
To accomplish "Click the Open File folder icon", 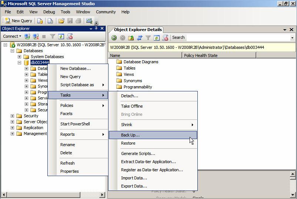I will point(61,21).
